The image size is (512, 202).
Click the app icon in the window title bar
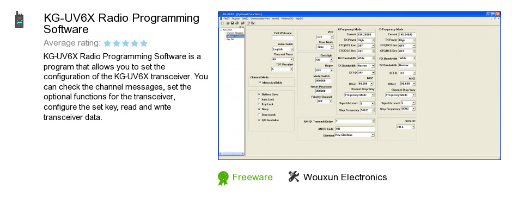(221, 14)
